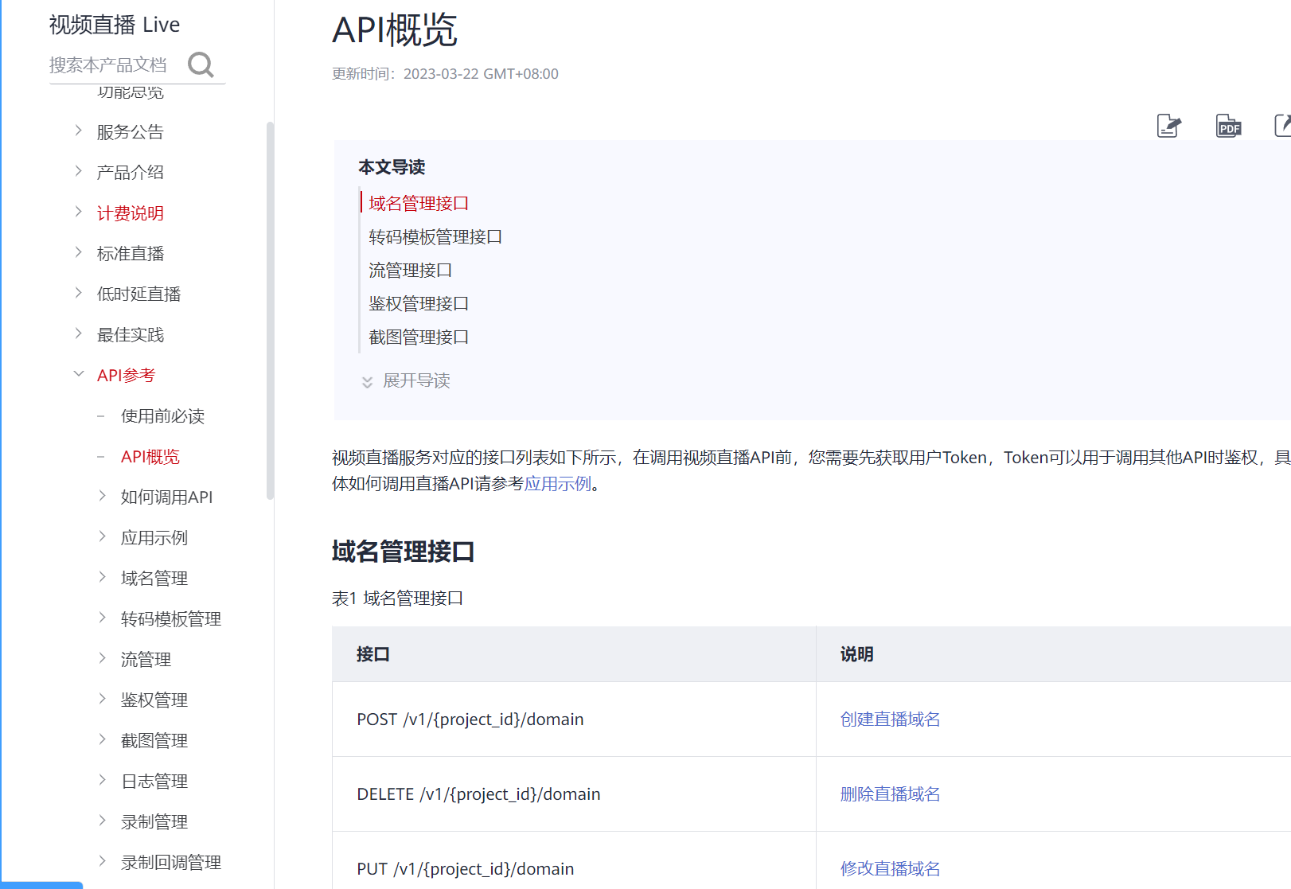This screenshot has width=1291, height=889.
Task: Open the 创建直播域名 link
Action: click(x=890, y=719)
